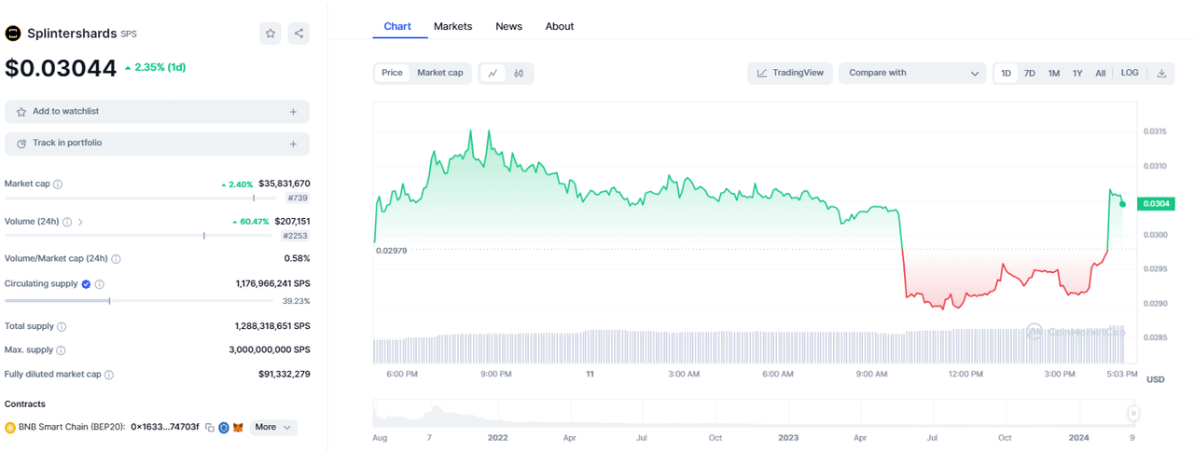Click the #739 market cap rank badge
Screen dimensions: 1194x451
298,198
